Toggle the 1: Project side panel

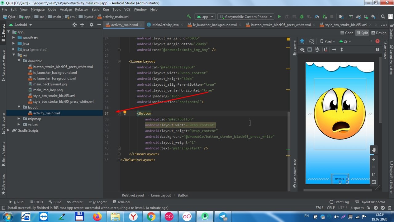(3, 33)
